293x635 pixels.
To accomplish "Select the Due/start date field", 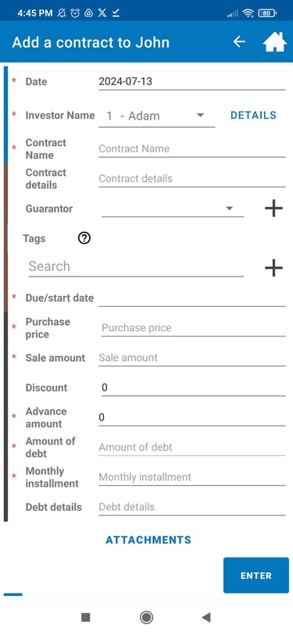I will pos(192,298).
